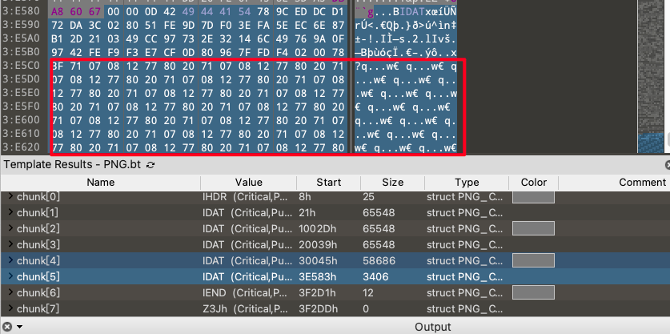Click the Start column header
Screen dimensions: 670x334
point(327,182)
